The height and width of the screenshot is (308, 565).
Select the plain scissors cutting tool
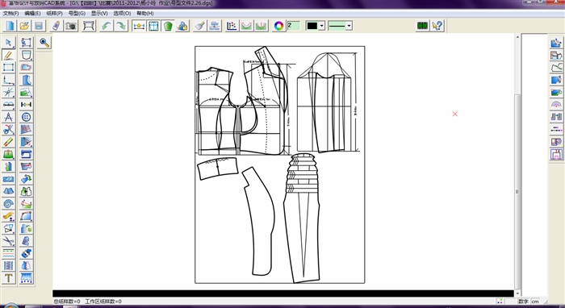pyautogui.click(x=9, y=241)
